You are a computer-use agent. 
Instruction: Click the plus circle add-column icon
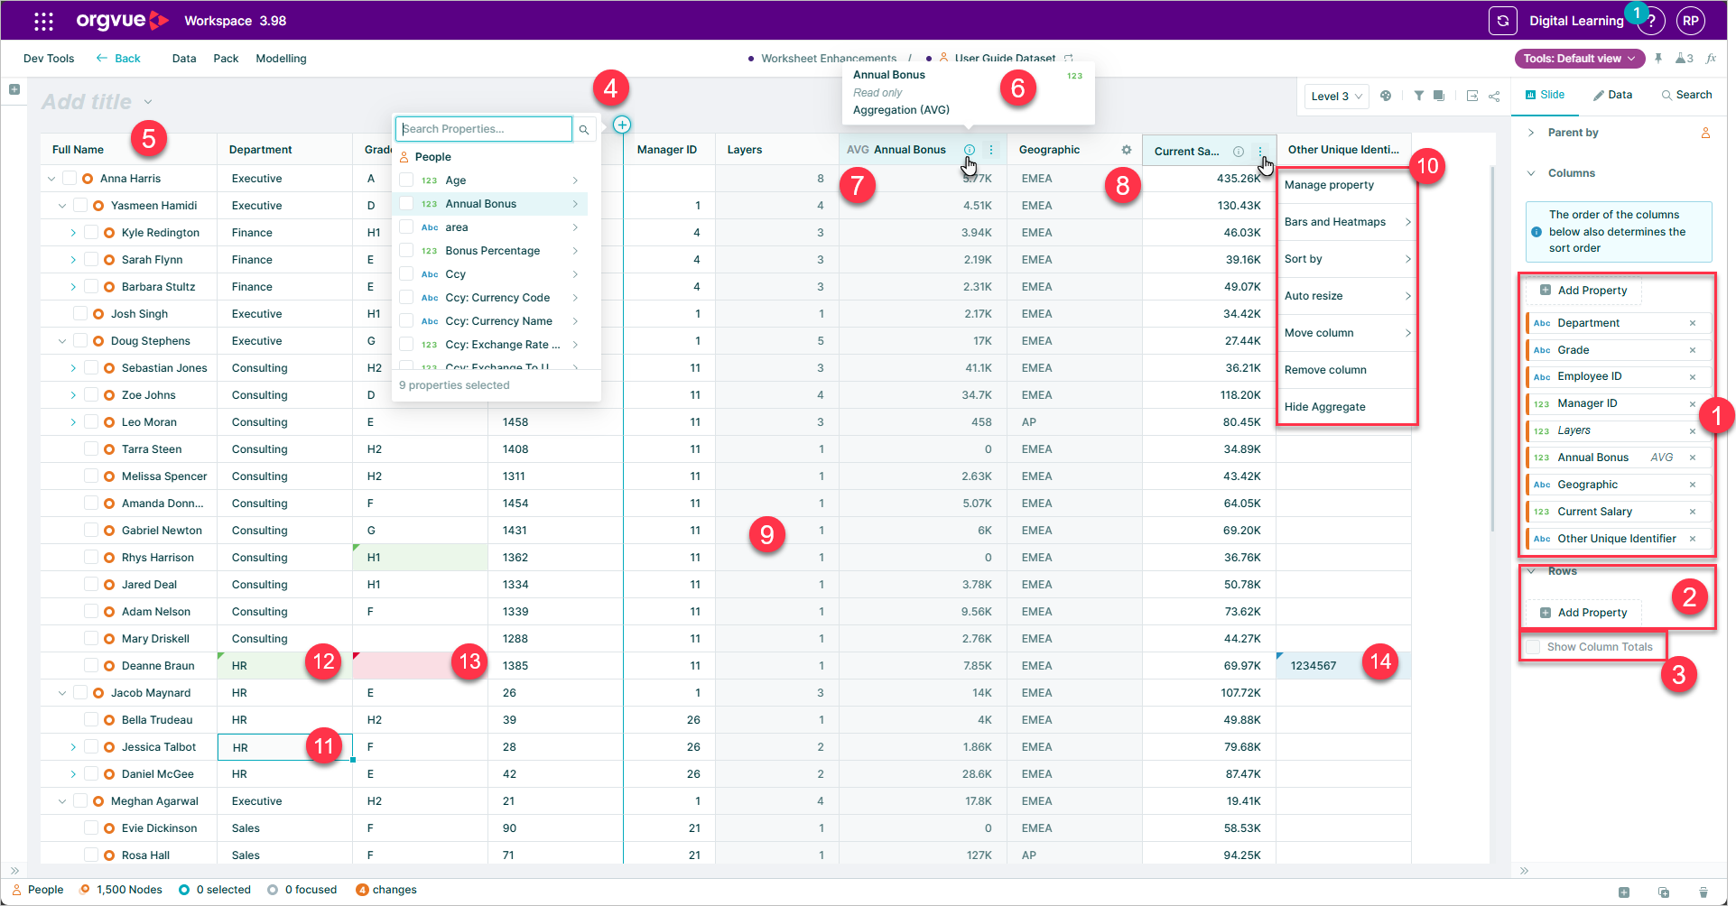click(x=622, y=125)
